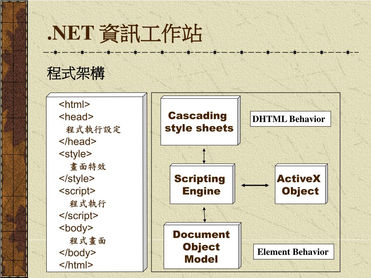The width and height of the screenshot is (371, 278).
Task: Select the text '程式畫面'
Action: coord(88,241)
